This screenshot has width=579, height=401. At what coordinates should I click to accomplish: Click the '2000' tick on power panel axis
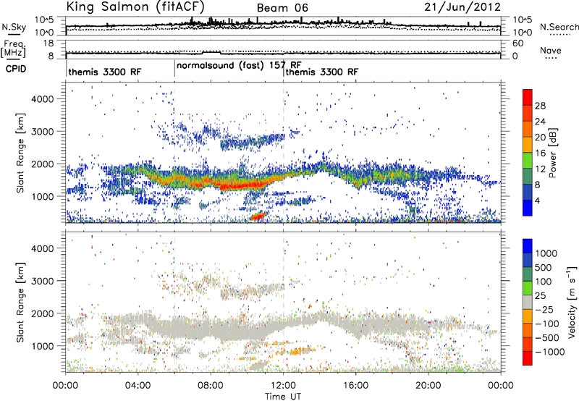point(43,164)
